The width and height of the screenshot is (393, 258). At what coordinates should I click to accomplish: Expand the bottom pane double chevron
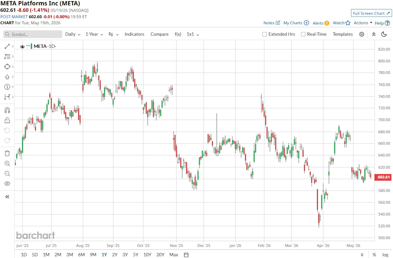[362, 255]
